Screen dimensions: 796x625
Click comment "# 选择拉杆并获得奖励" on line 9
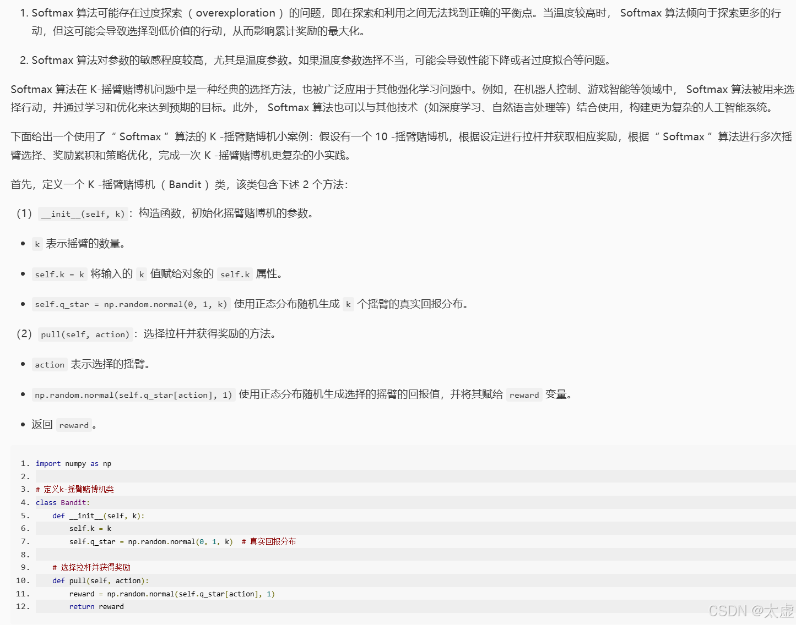(x=91, y=568)
